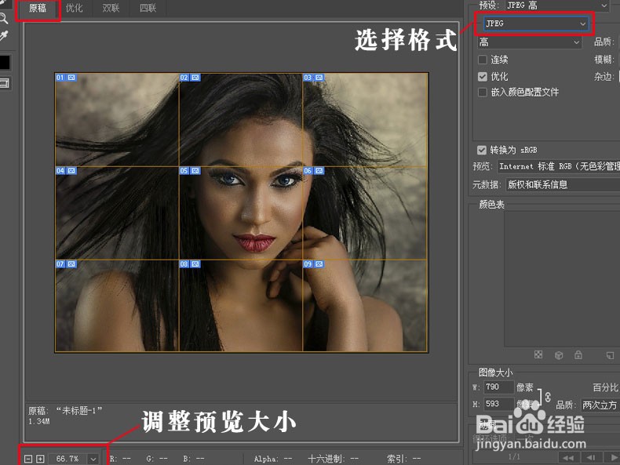Select slice 06 badge
This screenshot has height=465, width=620.
(314, 171)
